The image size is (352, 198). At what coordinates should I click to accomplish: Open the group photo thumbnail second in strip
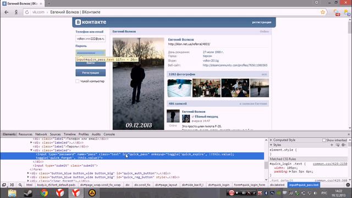pyautogui.click(x=207, y=88)
